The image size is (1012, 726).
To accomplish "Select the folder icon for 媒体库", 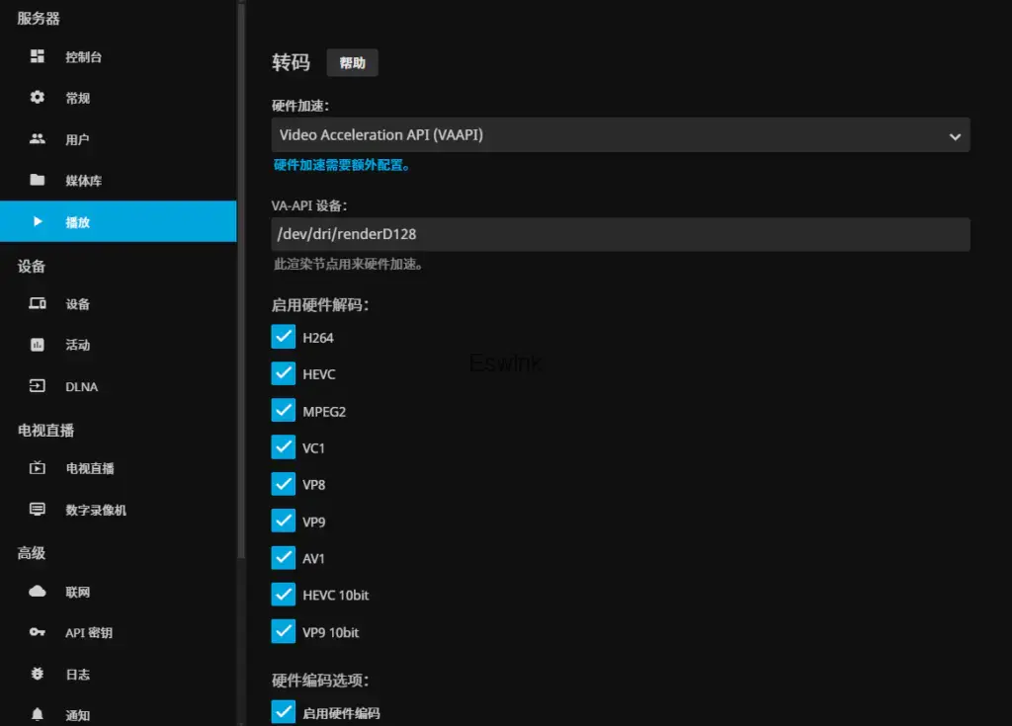I will pos(38,180).
